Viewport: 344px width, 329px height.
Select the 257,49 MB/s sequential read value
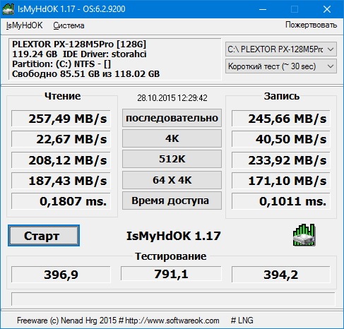coord(61,119)
